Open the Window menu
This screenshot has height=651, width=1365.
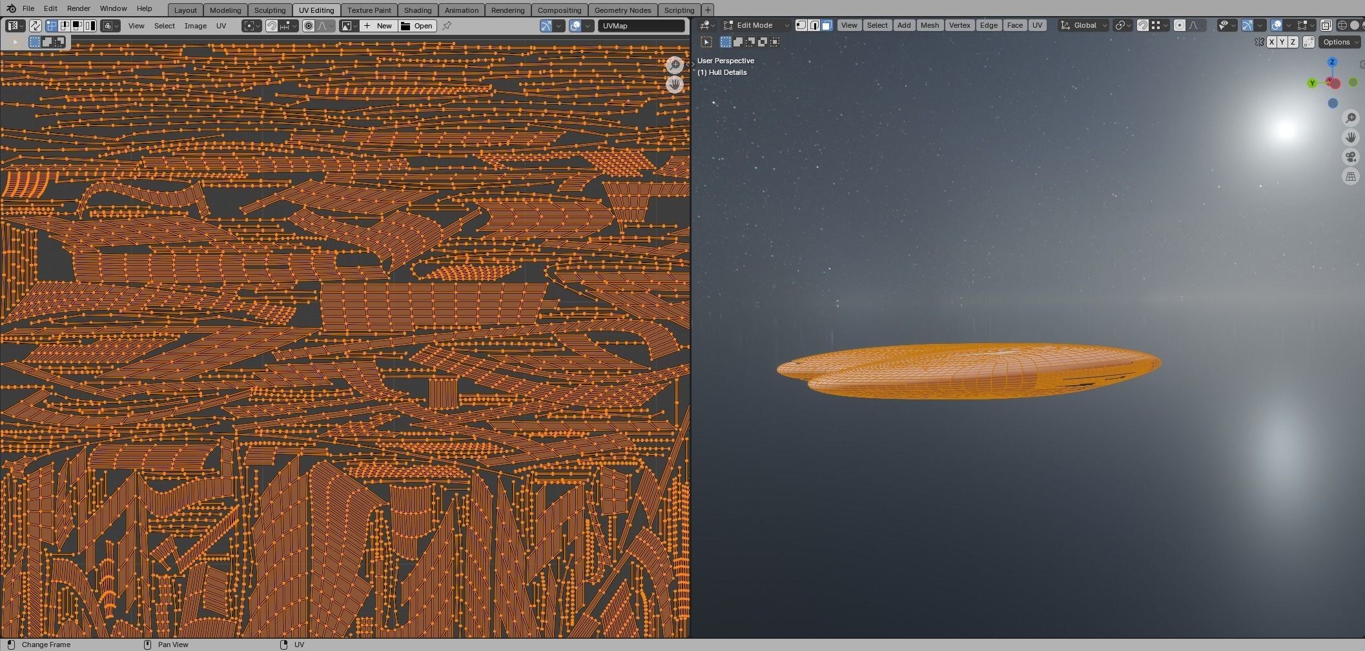click(113, 8)
